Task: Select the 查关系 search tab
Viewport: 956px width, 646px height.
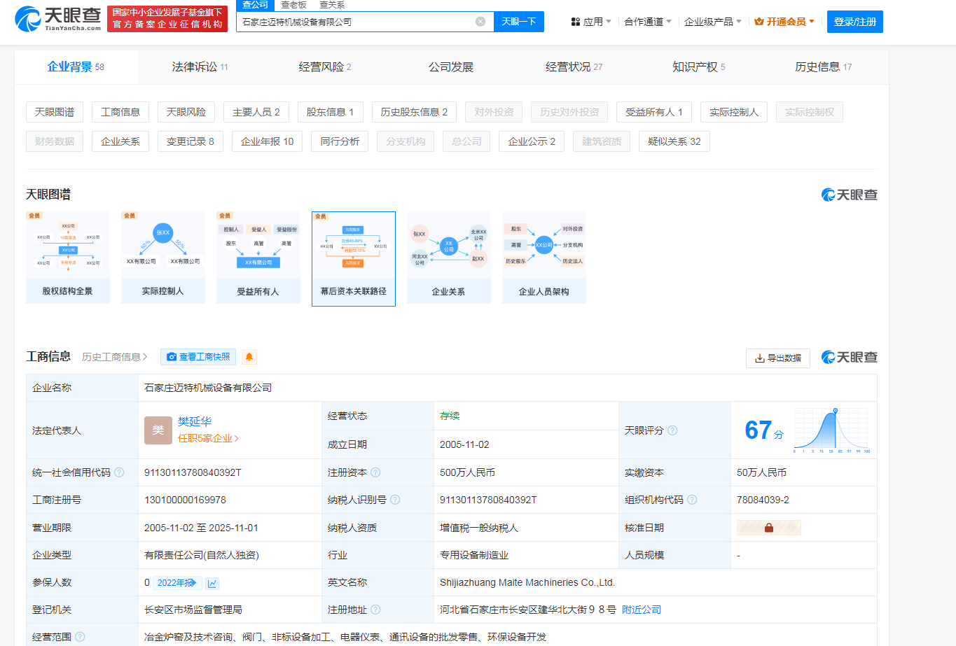Action: coord(332,5)
